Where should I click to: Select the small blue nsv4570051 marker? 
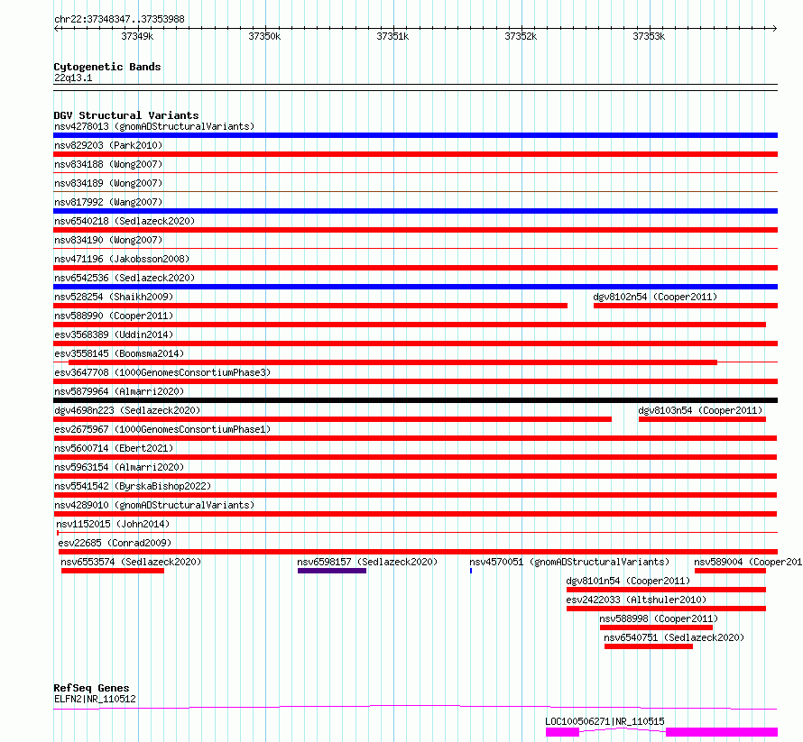471,571
